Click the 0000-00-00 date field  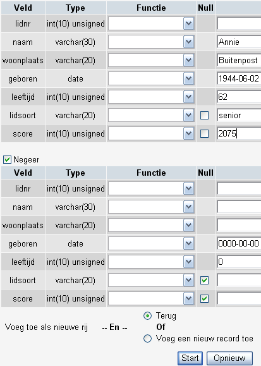click(239, 243)
